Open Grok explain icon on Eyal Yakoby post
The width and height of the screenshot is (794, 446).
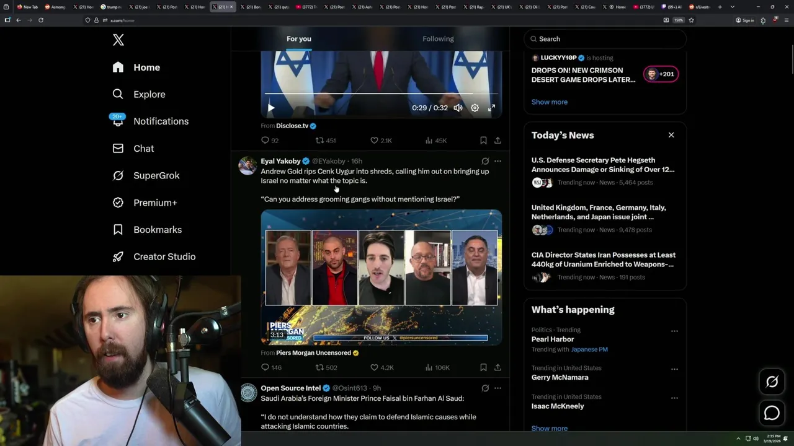click(485, 161)
